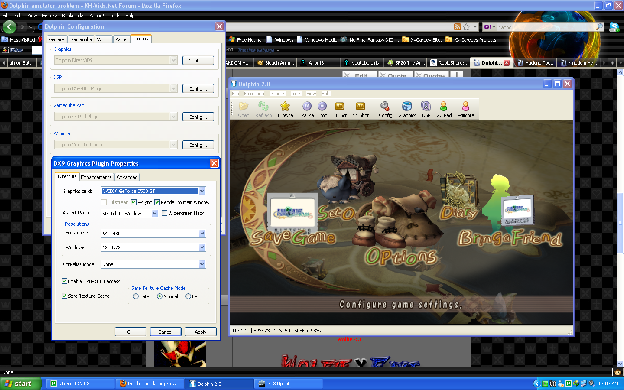The image size is (624, 390).
Task: Click µTorrent 2.0.2 taskbar button
Action: click(x=80, y=383)
